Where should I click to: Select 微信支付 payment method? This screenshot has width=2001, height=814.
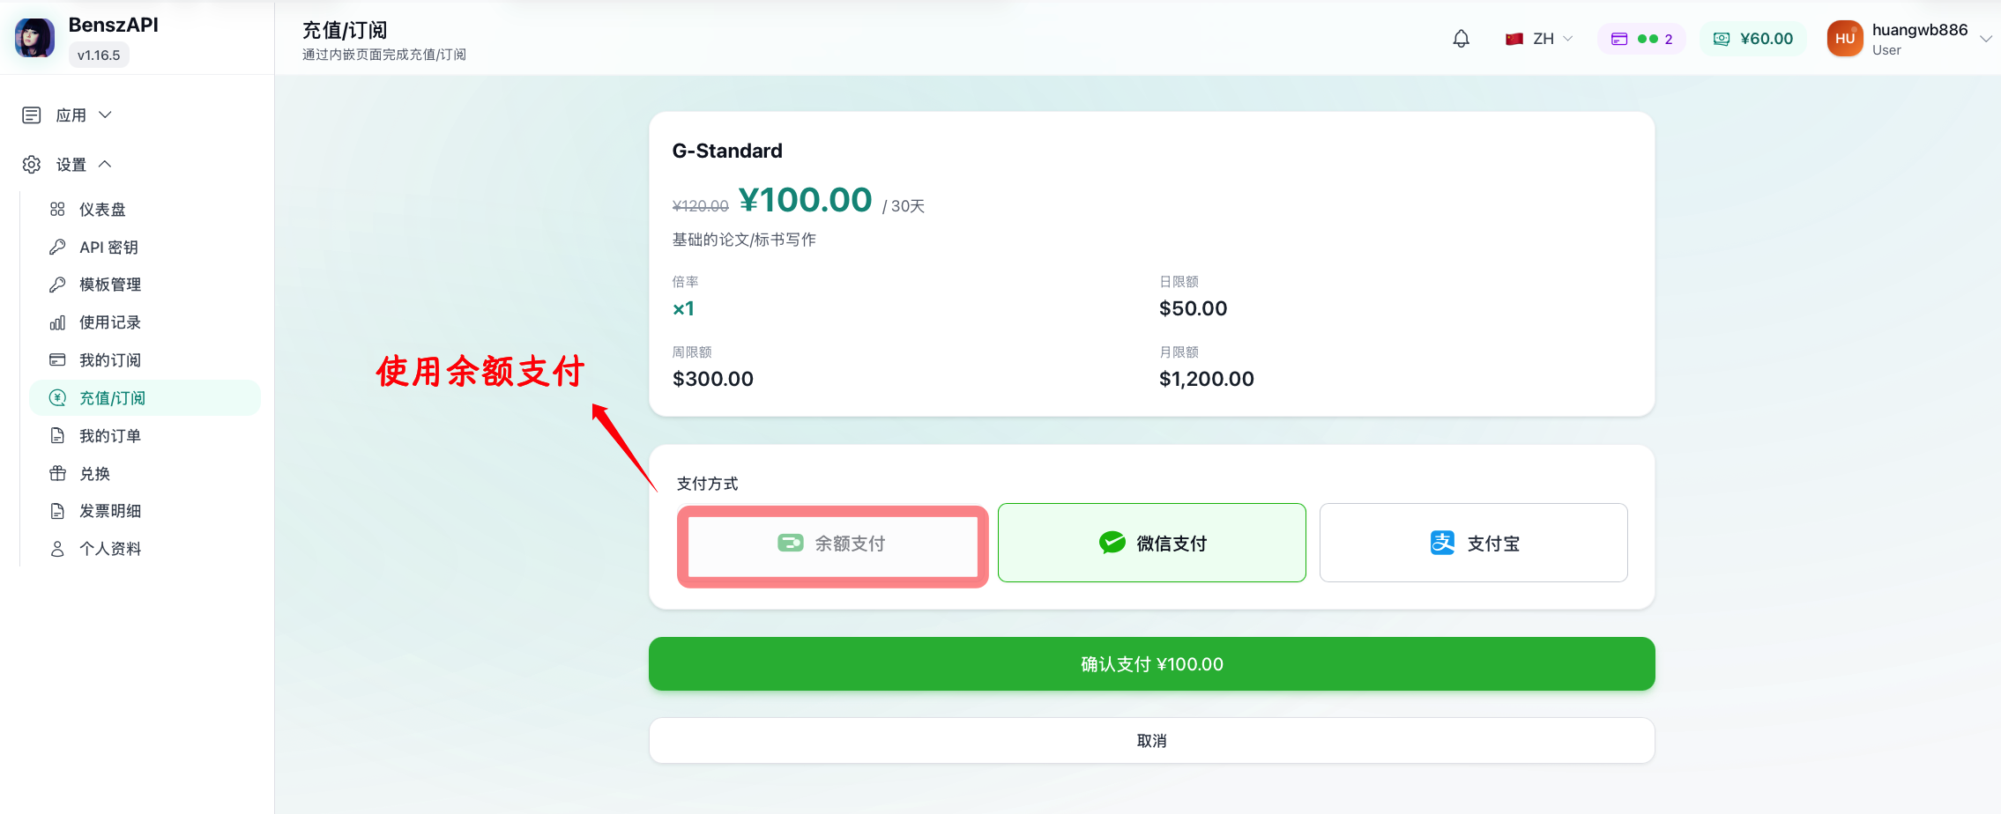[x=1152, y=544]
